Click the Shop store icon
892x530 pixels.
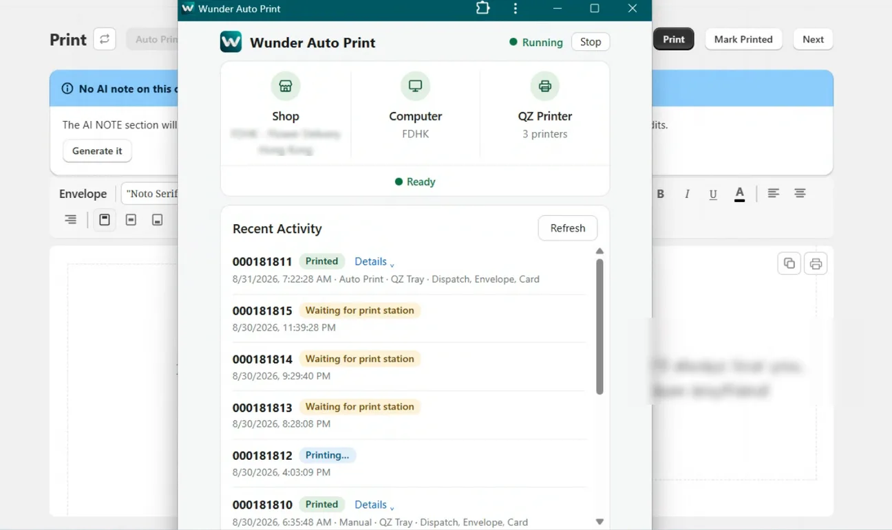coord(286,86)
